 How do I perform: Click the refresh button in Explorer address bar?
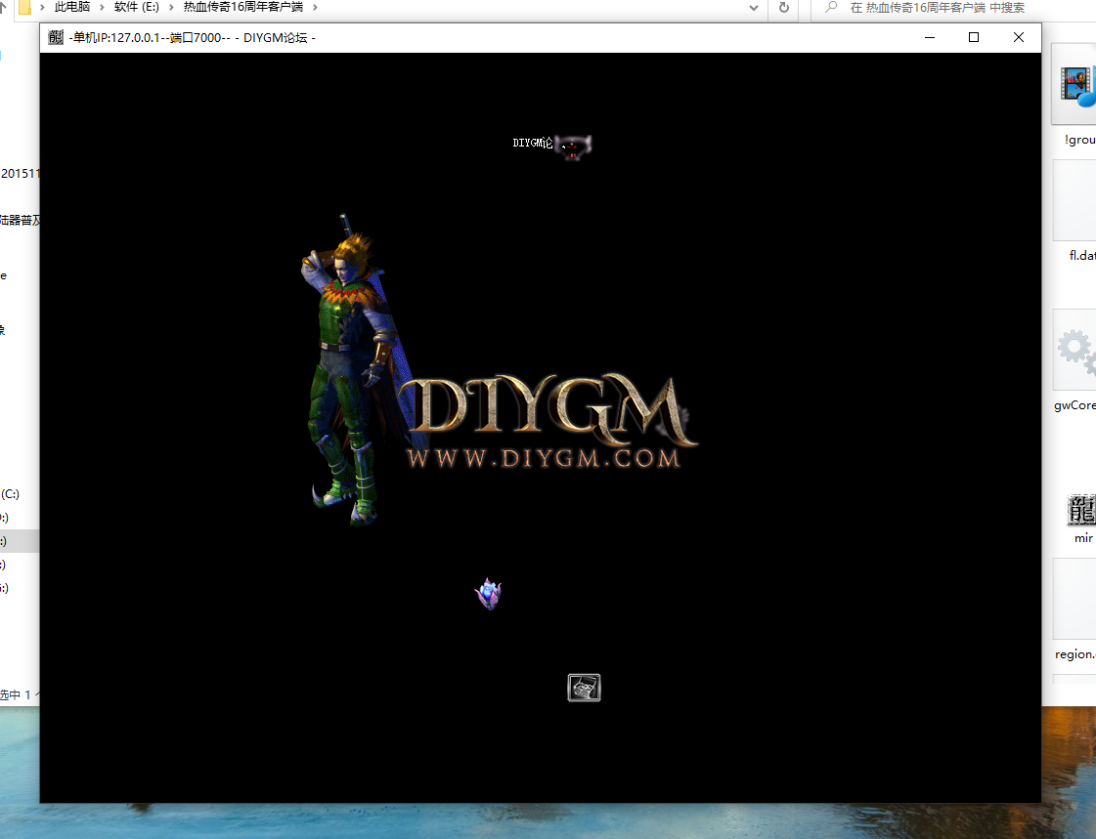(x=783, y=8)
